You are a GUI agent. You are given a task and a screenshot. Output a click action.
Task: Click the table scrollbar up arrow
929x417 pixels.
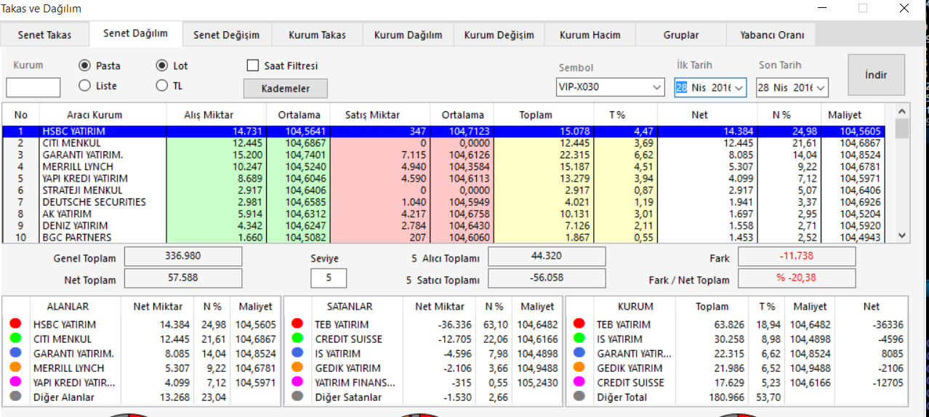click(902, 111)
